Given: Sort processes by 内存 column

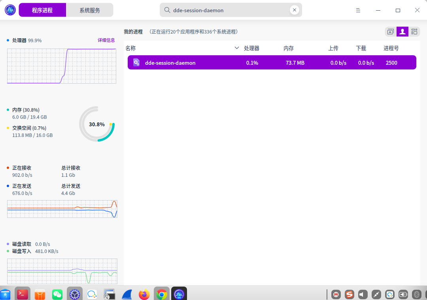Looking at the screenshot, I should (x=288, y=49).
